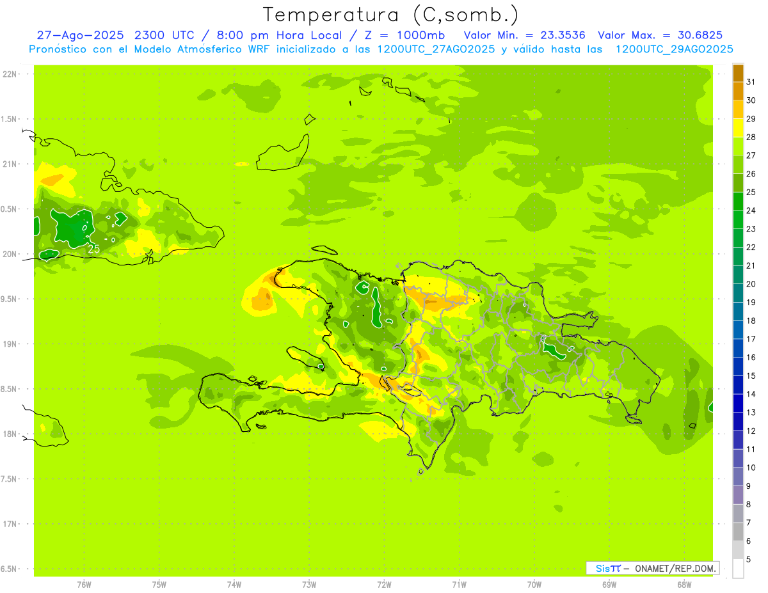Screen dimensions: 768x593
Task: Pick the yellow swatch between 28 and 29
Action: 738,127
